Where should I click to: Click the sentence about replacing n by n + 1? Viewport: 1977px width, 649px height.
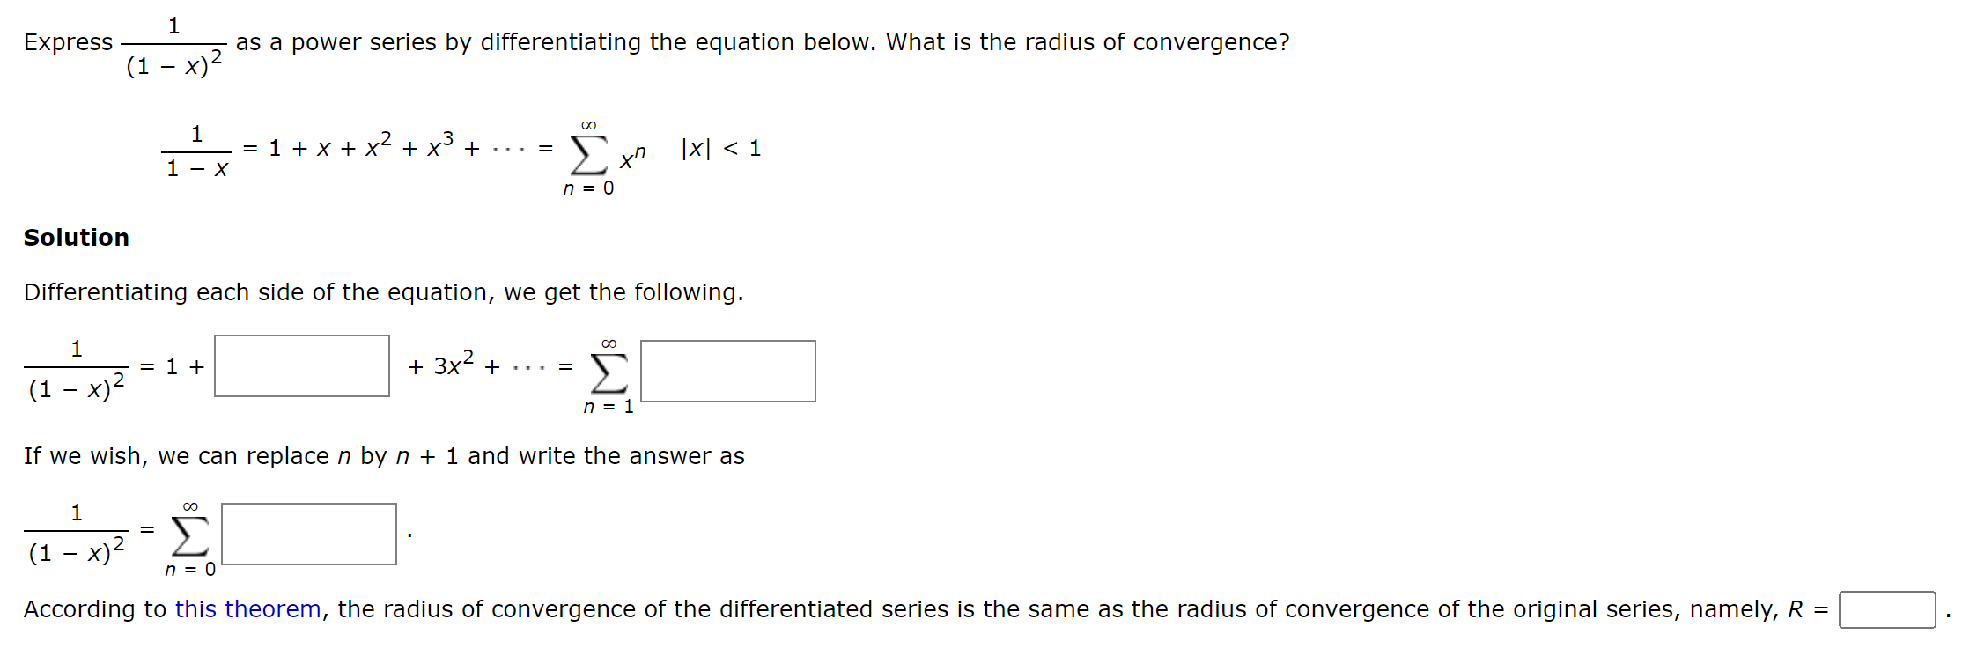pyautogui.click(x=383, y=456)
